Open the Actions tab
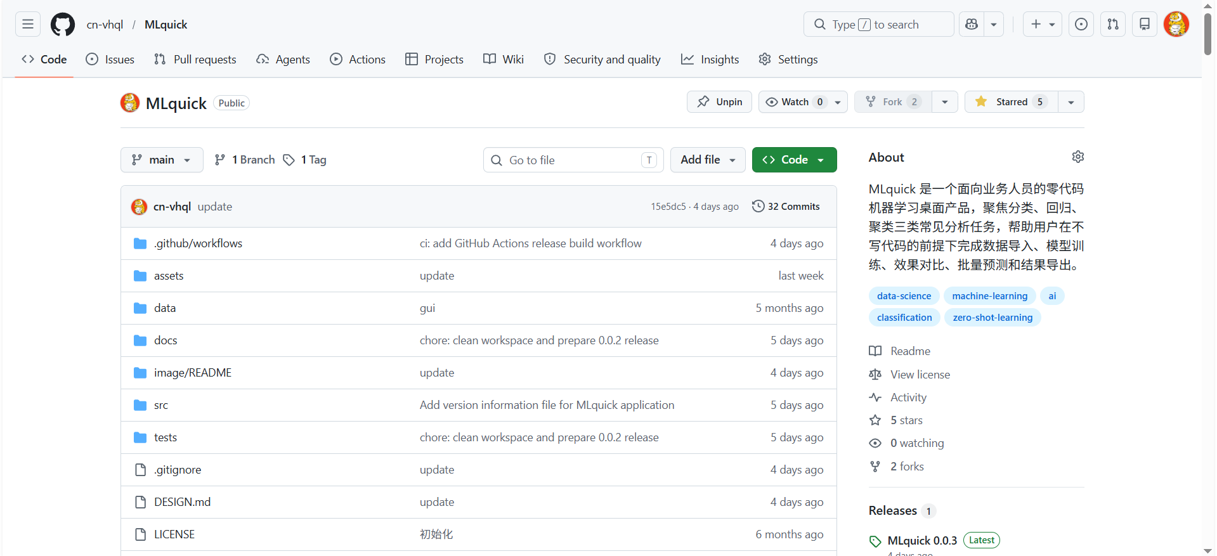Screen dimensions: 1217x556 pos(358,59)
